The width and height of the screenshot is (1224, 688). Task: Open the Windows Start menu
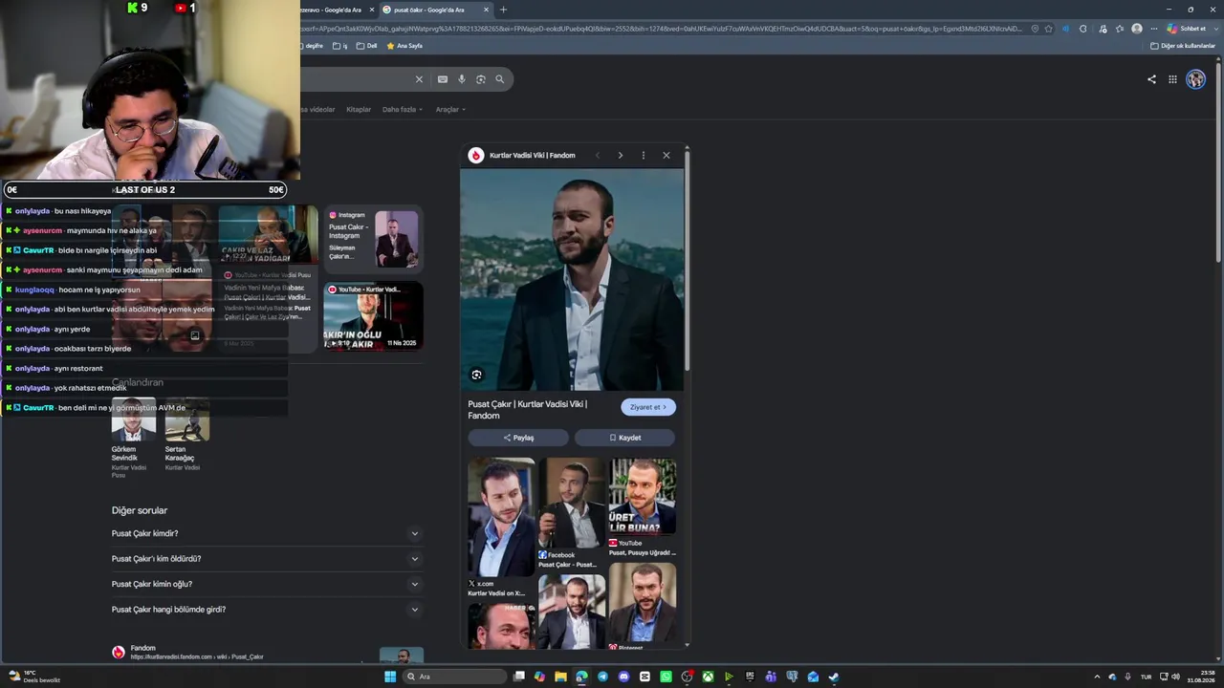click(x=390, y=677)
